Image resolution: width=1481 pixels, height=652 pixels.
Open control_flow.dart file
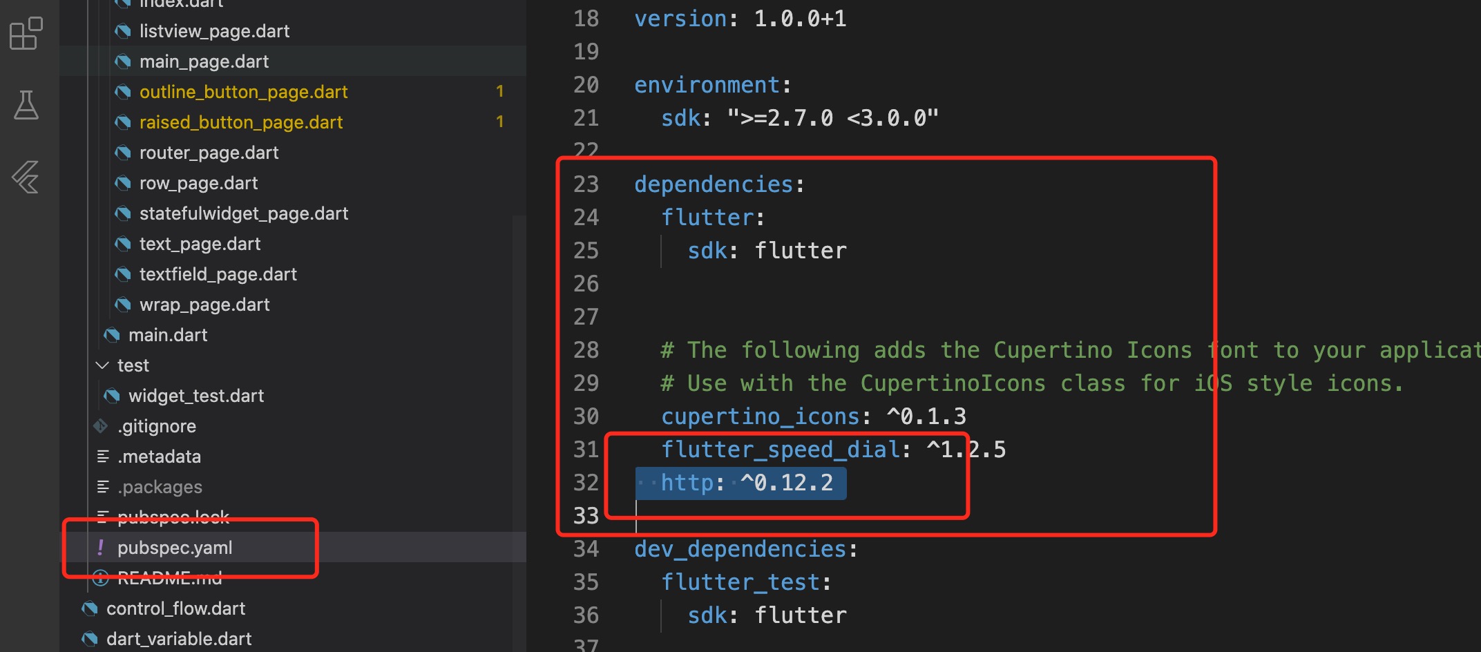click(x=175, y=608)
